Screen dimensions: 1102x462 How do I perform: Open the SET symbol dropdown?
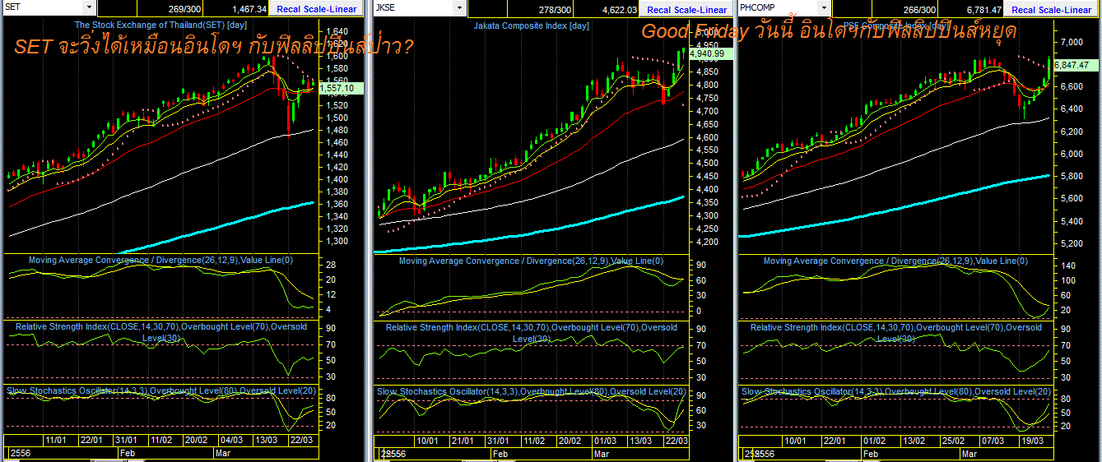91,9
